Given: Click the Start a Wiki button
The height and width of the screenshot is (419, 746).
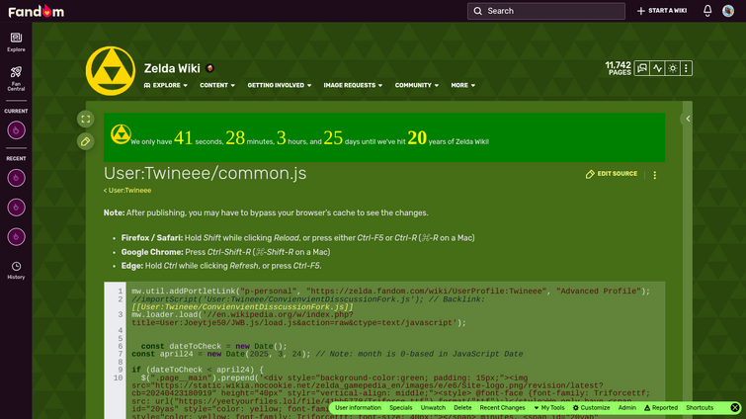Looking at the screenshot, I should click(x=662, y=11).
